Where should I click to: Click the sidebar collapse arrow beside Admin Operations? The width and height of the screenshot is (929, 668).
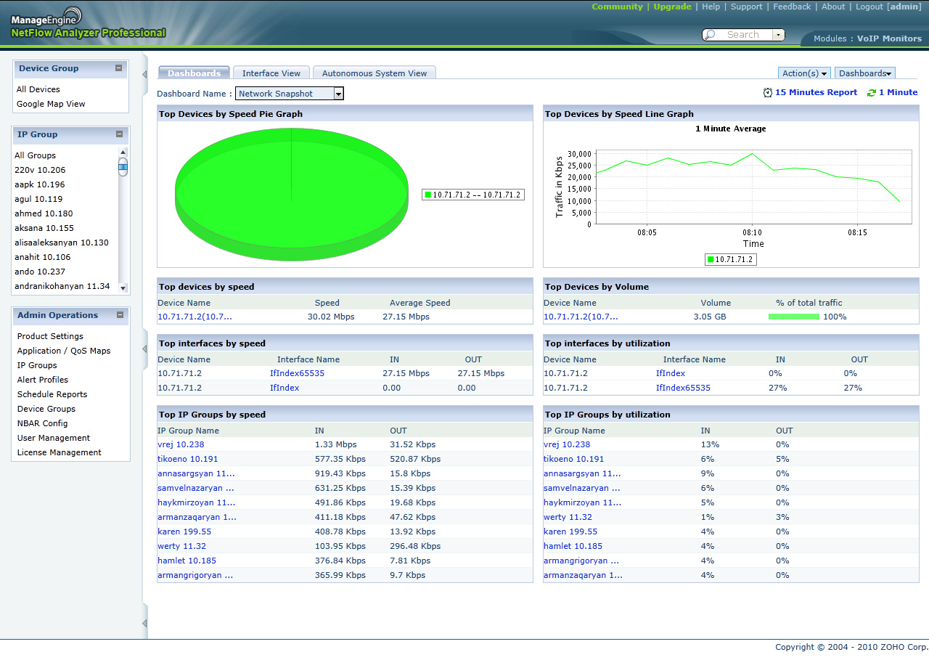point(144,349)
